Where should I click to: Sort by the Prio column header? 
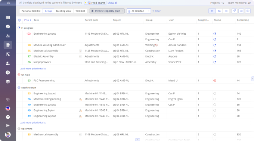[x=27, y=20]
